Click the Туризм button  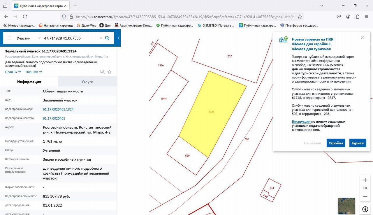tap(358, 143)
